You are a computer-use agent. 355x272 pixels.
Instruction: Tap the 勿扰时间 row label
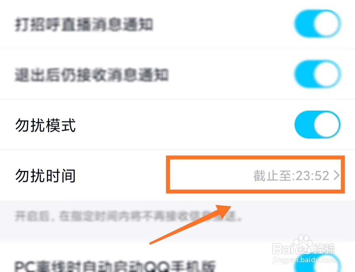coord(45,176)
